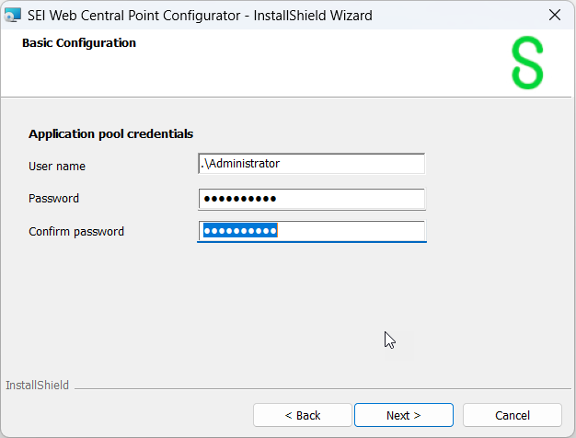The image size is (576, 438).
Task: Click the installer icon in the title bar
Action: (x=14, y=15)
